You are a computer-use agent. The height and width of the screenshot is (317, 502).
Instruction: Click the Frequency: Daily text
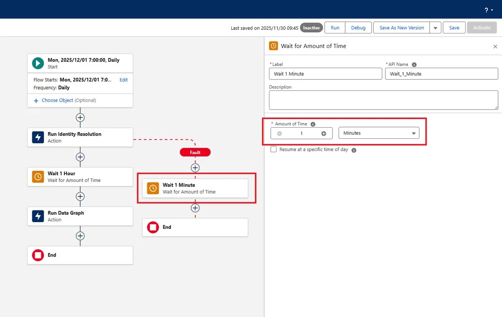(51, 88)
